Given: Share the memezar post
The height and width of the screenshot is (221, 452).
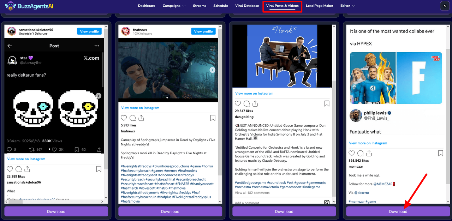Looking at the screenshot, I should (369, 153).
